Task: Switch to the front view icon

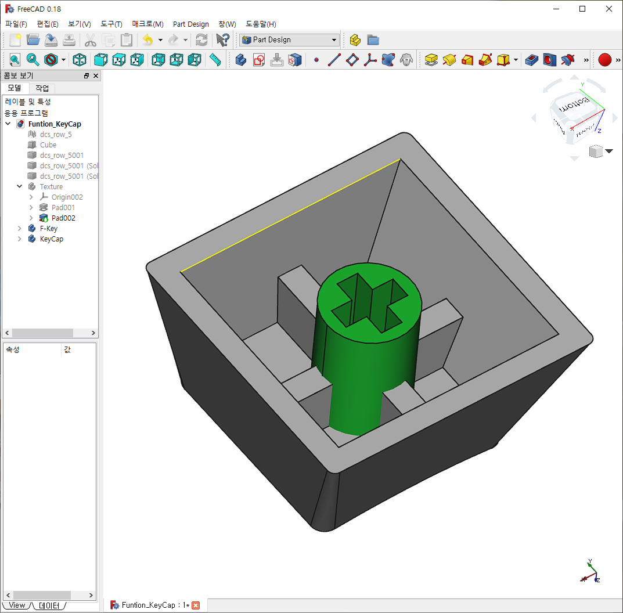Action: (101, 60)
